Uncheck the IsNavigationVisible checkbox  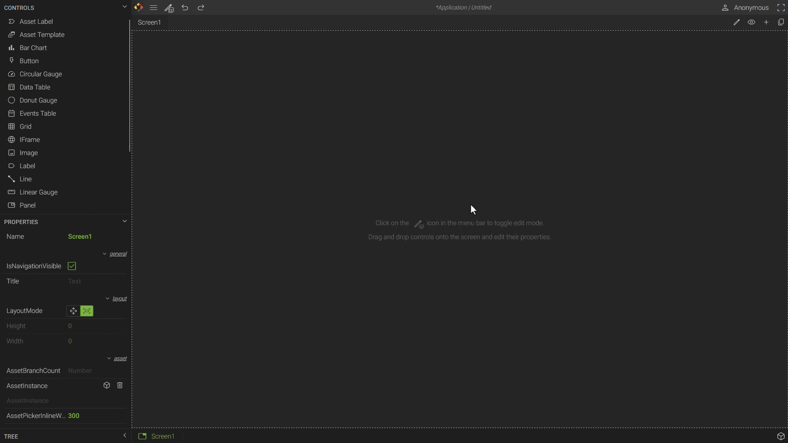click(72, 266)
